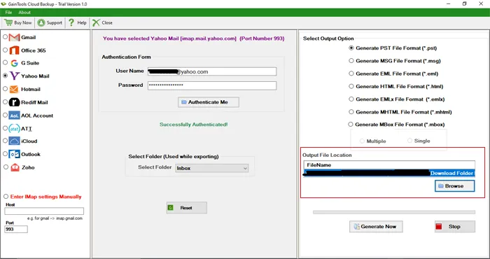Select the iCloud radio button

[x=6, y=141]
